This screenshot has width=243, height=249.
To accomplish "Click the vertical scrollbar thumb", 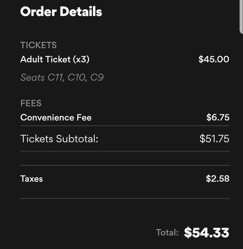I will pos(241,16).
